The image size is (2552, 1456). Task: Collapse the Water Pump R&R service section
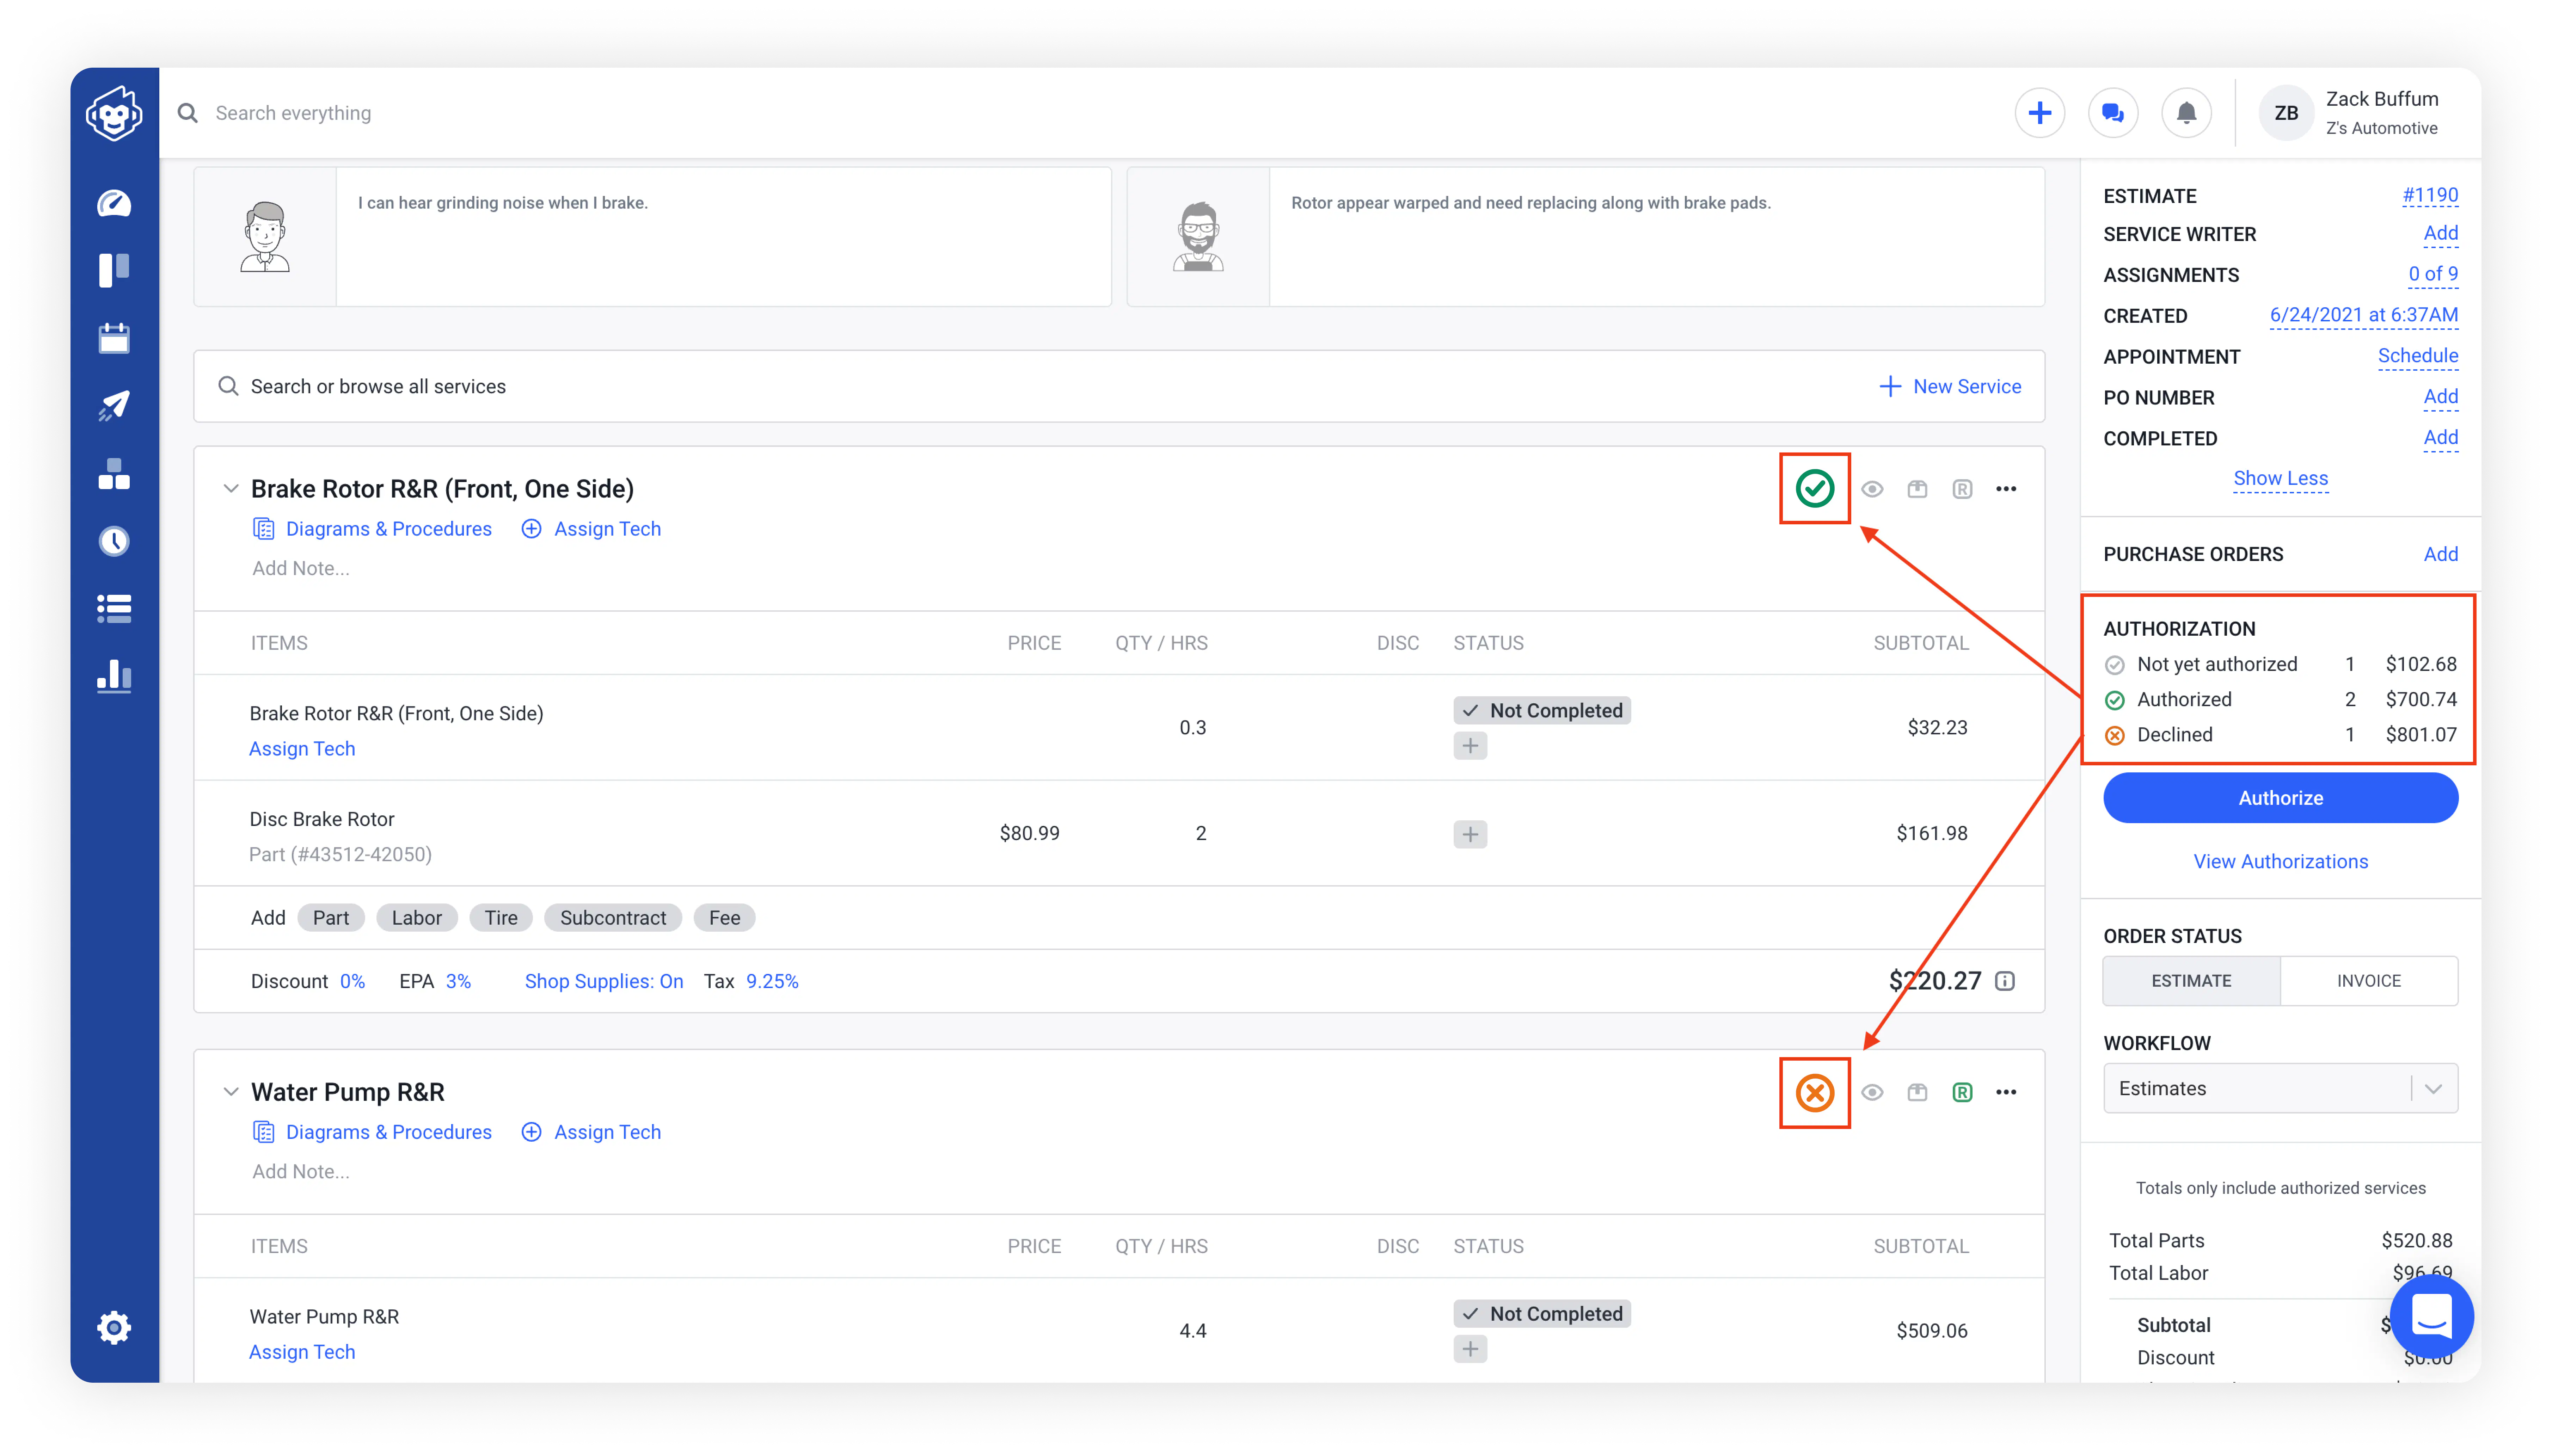tap(231, 1092)
